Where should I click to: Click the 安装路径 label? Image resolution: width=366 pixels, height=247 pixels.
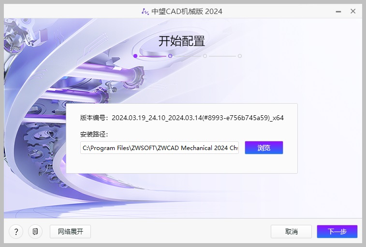[x=94, y=134]
